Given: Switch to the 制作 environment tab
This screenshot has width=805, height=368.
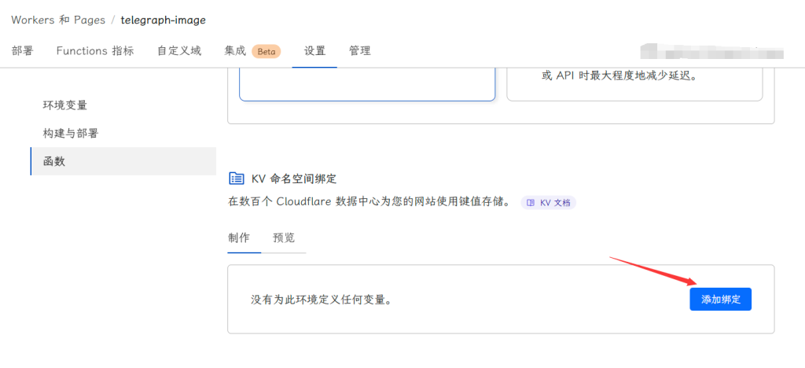Looking at the screenshot, I should (x=239, y=238).
